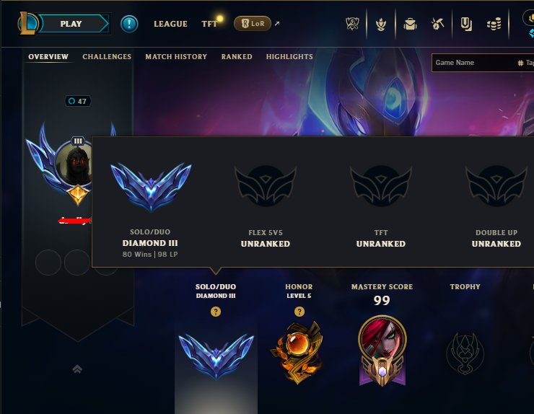534x414 pixels.
Task: Open the Your Shop cards icon
Action: 466,25
